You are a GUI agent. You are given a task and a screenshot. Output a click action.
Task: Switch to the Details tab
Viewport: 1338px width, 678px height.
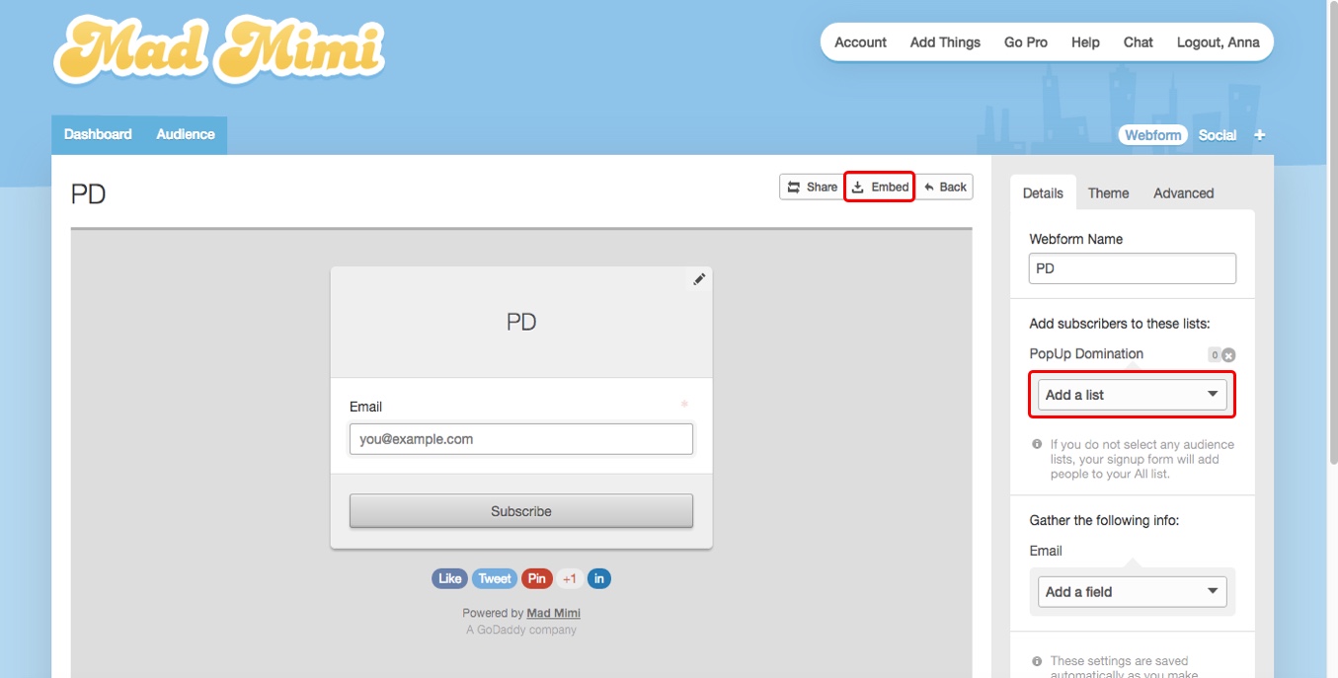[1043, 193]
